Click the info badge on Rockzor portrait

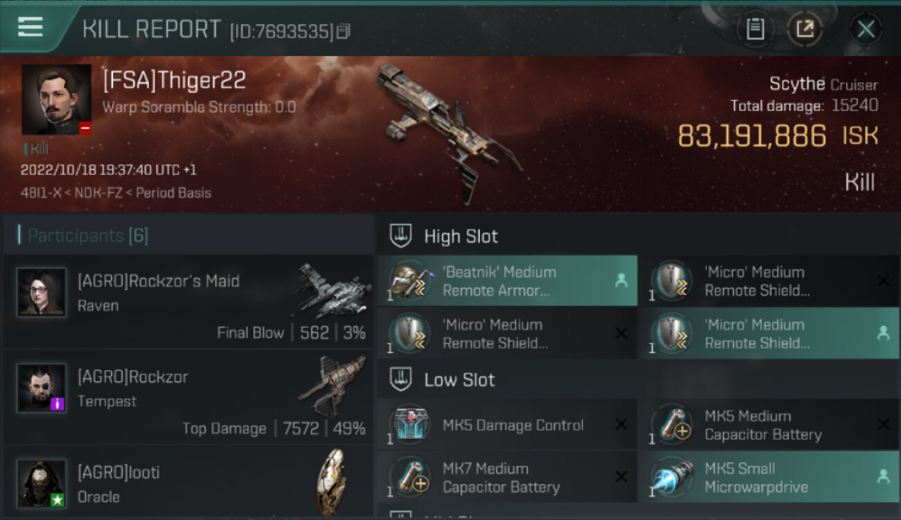[x=58, y=404]
